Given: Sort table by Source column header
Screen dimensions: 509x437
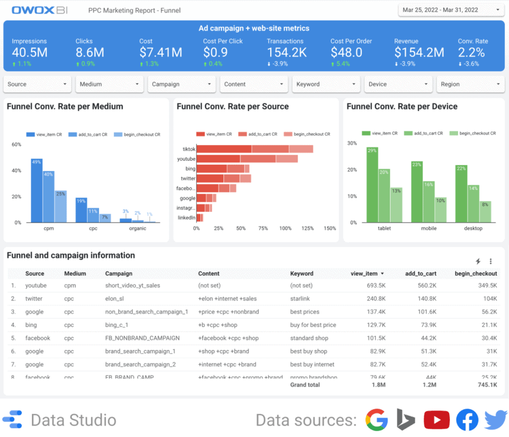Looking at the screenshot, I should 35,274.
